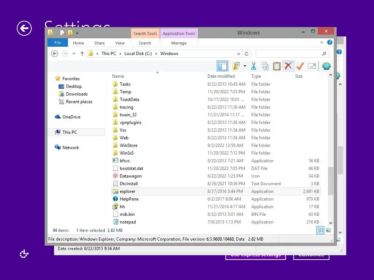Sort by Type column header
The height and width of the screenshot is (280, 374).
256,76
